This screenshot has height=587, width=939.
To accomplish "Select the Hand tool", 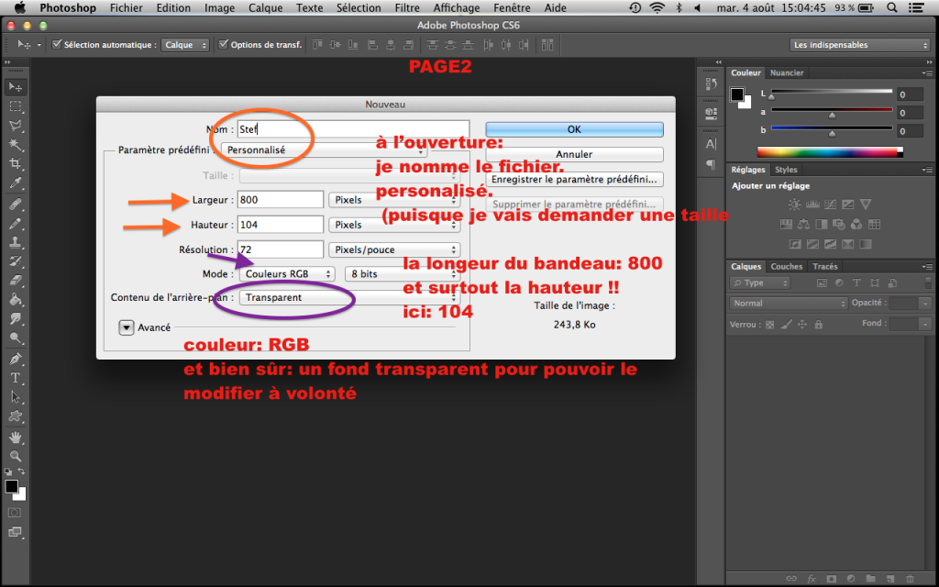I will [x=15, y=437].
